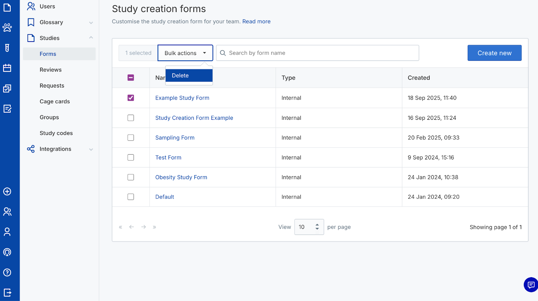538x301 pixels.
Task: Click the test tube samples icon
Action: pyautogui.click(x=7, y=48)
